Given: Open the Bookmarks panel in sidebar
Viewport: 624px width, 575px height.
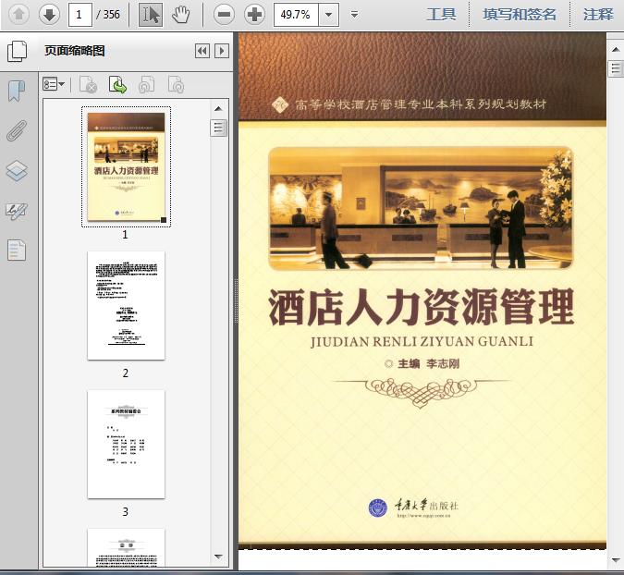Looking at the screenshot, I should 17,91.
